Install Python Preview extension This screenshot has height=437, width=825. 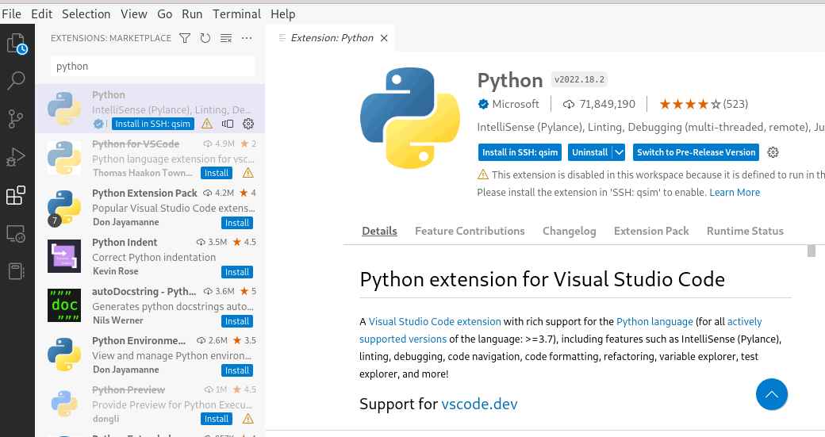217,419
